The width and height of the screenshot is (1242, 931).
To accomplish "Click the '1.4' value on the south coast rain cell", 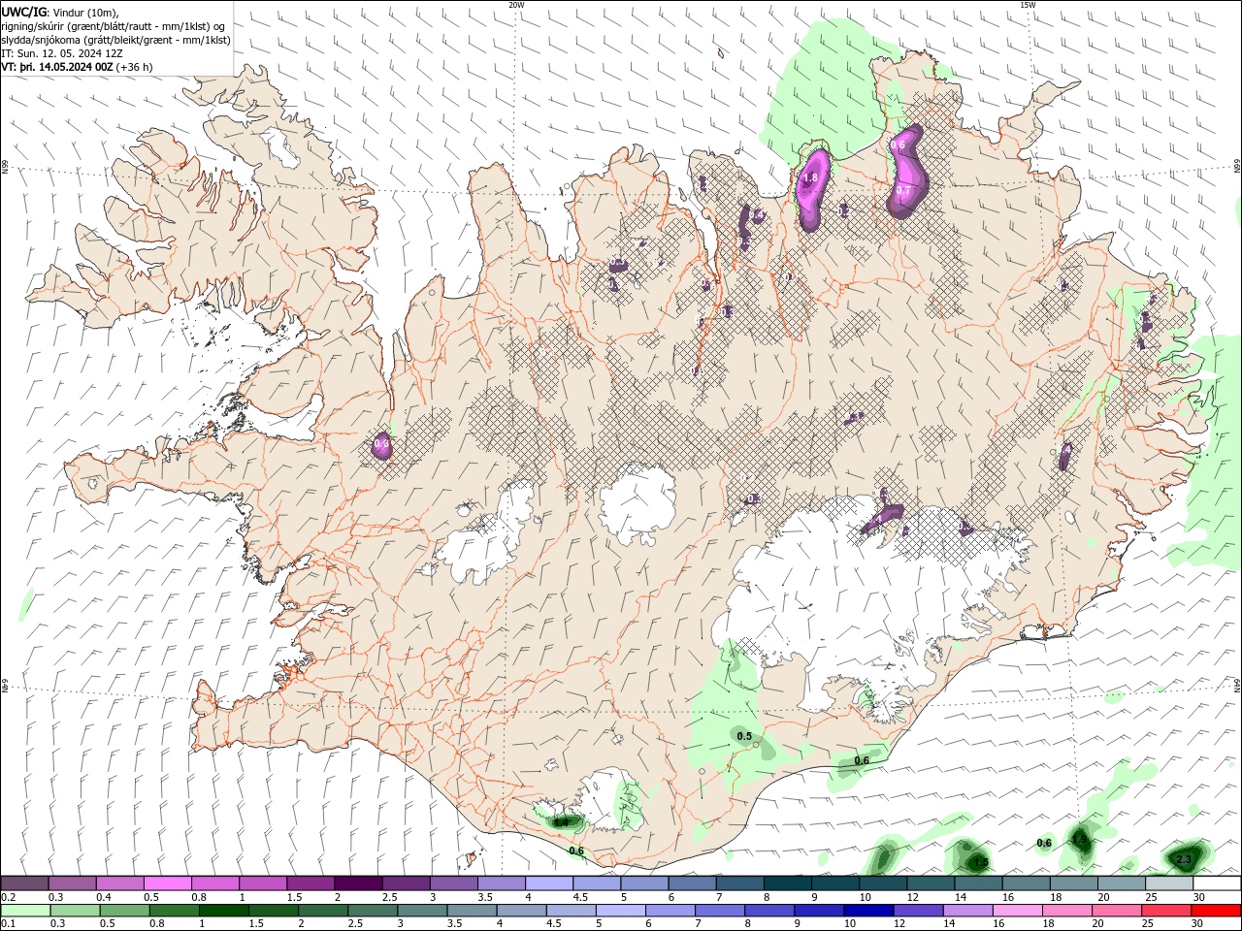I will coord(561,822).
